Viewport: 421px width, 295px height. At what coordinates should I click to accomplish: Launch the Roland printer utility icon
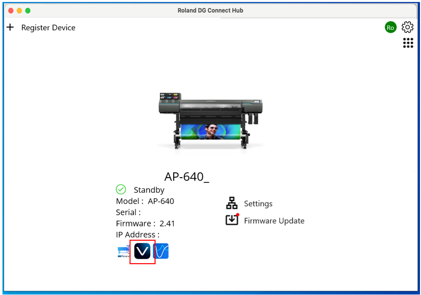coord(124,251)
